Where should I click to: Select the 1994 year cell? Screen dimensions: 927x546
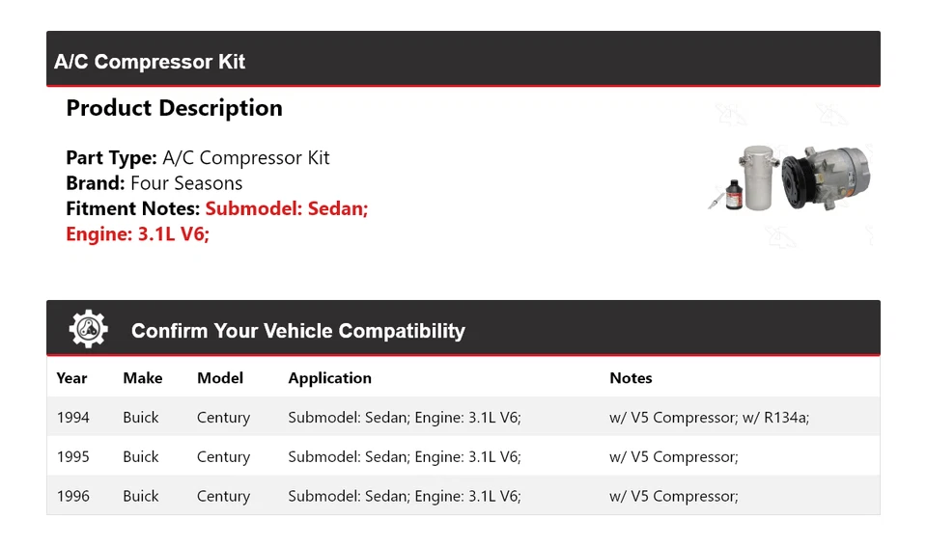click(73, 418)
